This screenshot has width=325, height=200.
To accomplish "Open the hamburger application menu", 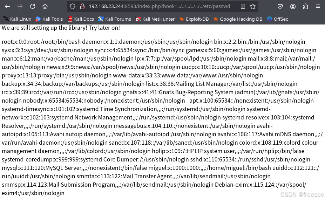I will (318, 6).
